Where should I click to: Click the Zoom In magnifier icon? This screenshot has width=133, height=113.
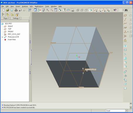[47, 10]
